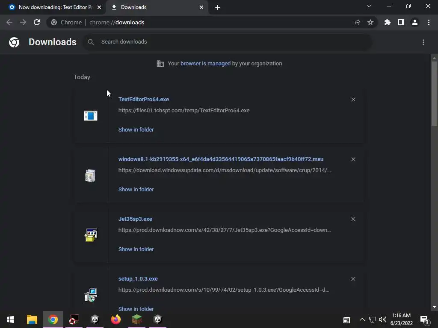The height and width of the screenshot is (328, 438).
Task: Remove setup_1.0.3.exe from the list
Action: (353, 279)
